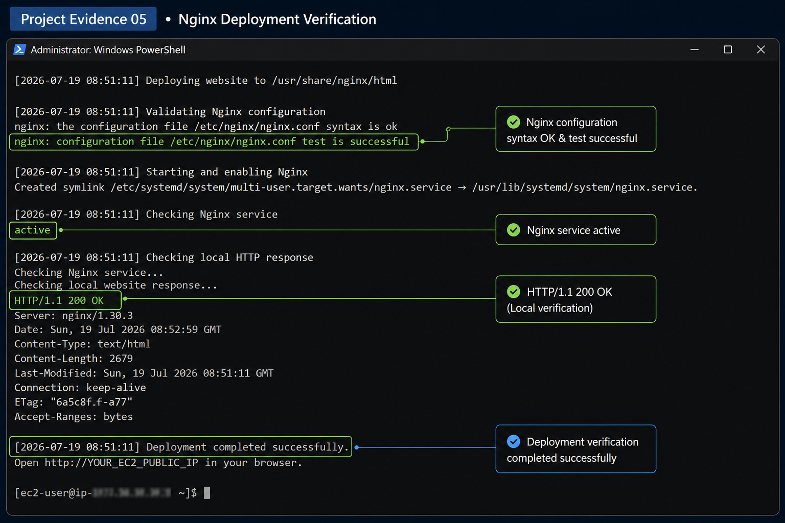Click the 'Date: Sun, 19 Jul 2026' header
The image size is (785, 523).
pyautogui.click(x=118, y=330)
